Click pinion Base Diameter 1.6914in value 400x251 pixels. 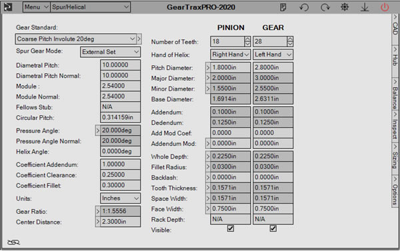click(231, 99)
